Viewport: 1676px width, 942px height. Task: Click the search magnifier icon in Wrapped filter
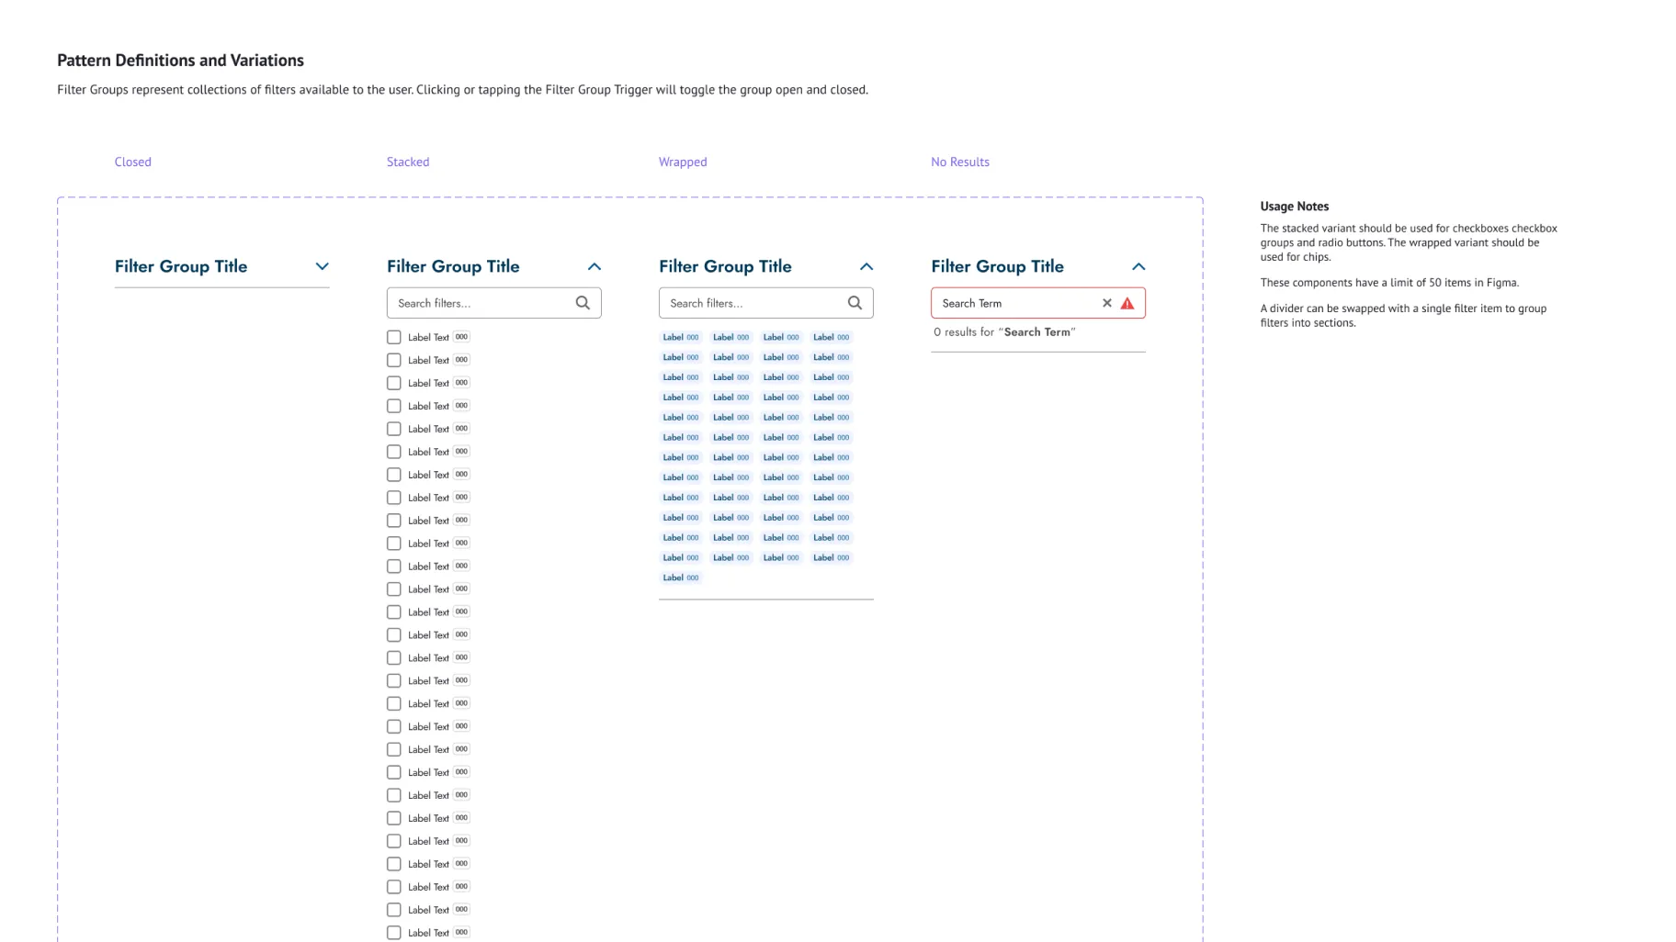pyautogui.click(x=855, y=303)
